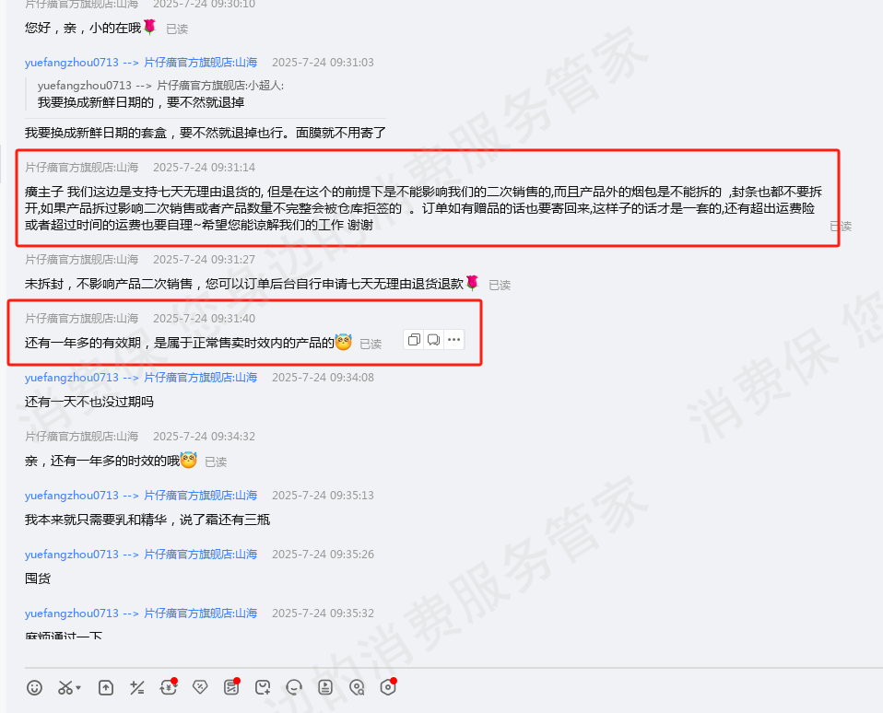883x713 pixels.
Task: Open the emoji picker in toolbar
Action: 34,687
